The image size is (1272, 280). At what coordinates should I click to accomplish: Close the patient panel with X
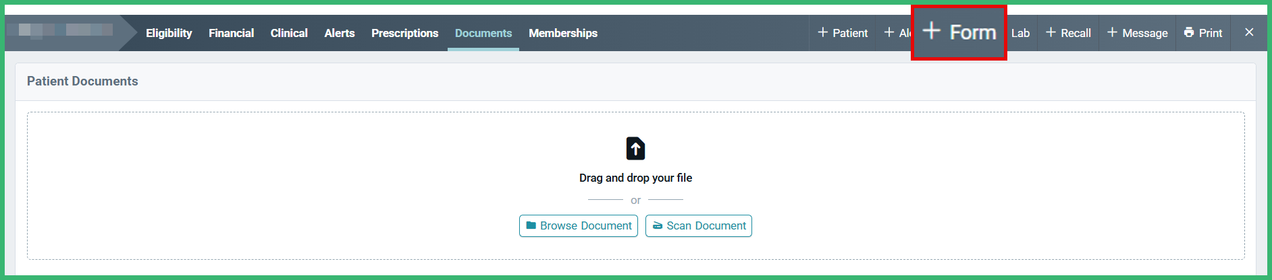(x=1249, y=32)
